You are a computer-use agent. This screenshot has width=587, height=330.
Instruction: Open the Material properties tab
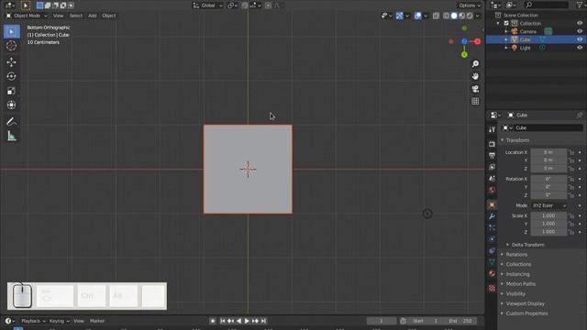[x=492, y=273]
